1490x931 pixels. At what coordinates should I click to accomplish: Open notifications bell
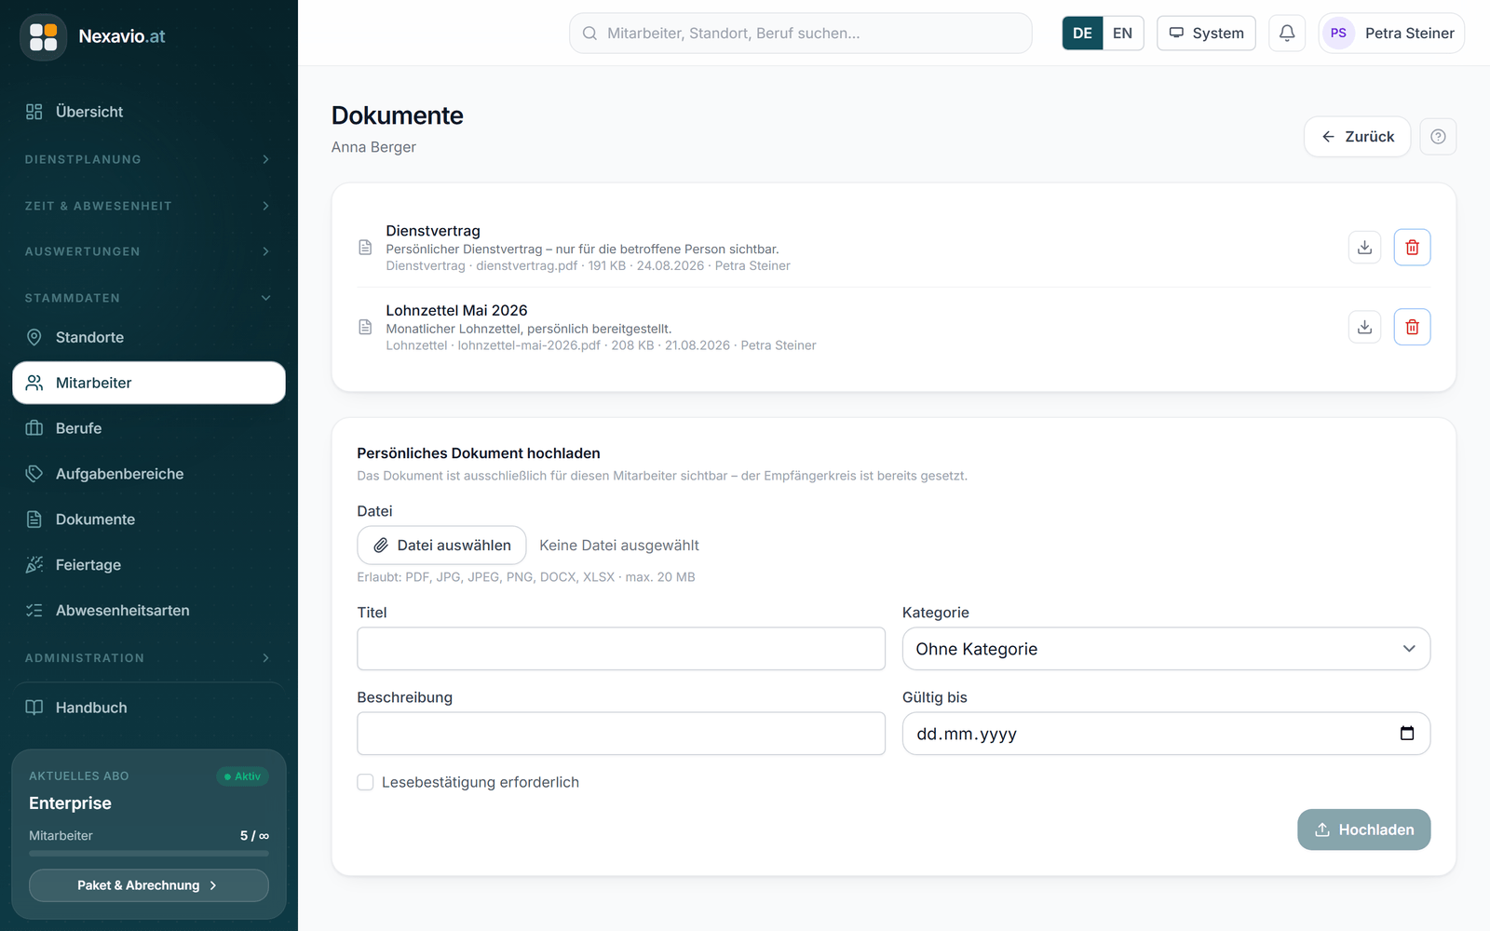(x=1287, y=34)
